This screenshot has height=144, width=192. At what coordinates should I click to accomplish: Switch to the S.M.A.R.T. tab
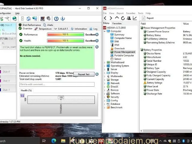[61, 29]
